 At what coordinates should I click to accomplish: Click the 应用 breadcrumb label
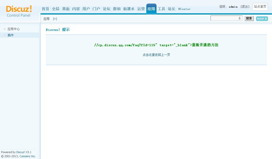click(46, 19)
